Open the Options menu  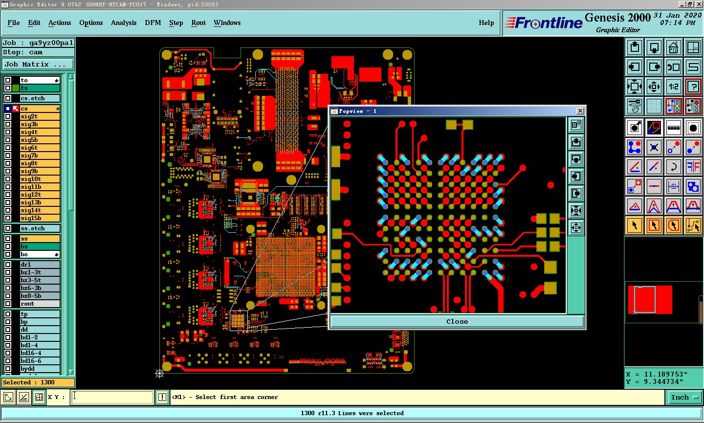[x=91, y=22]
